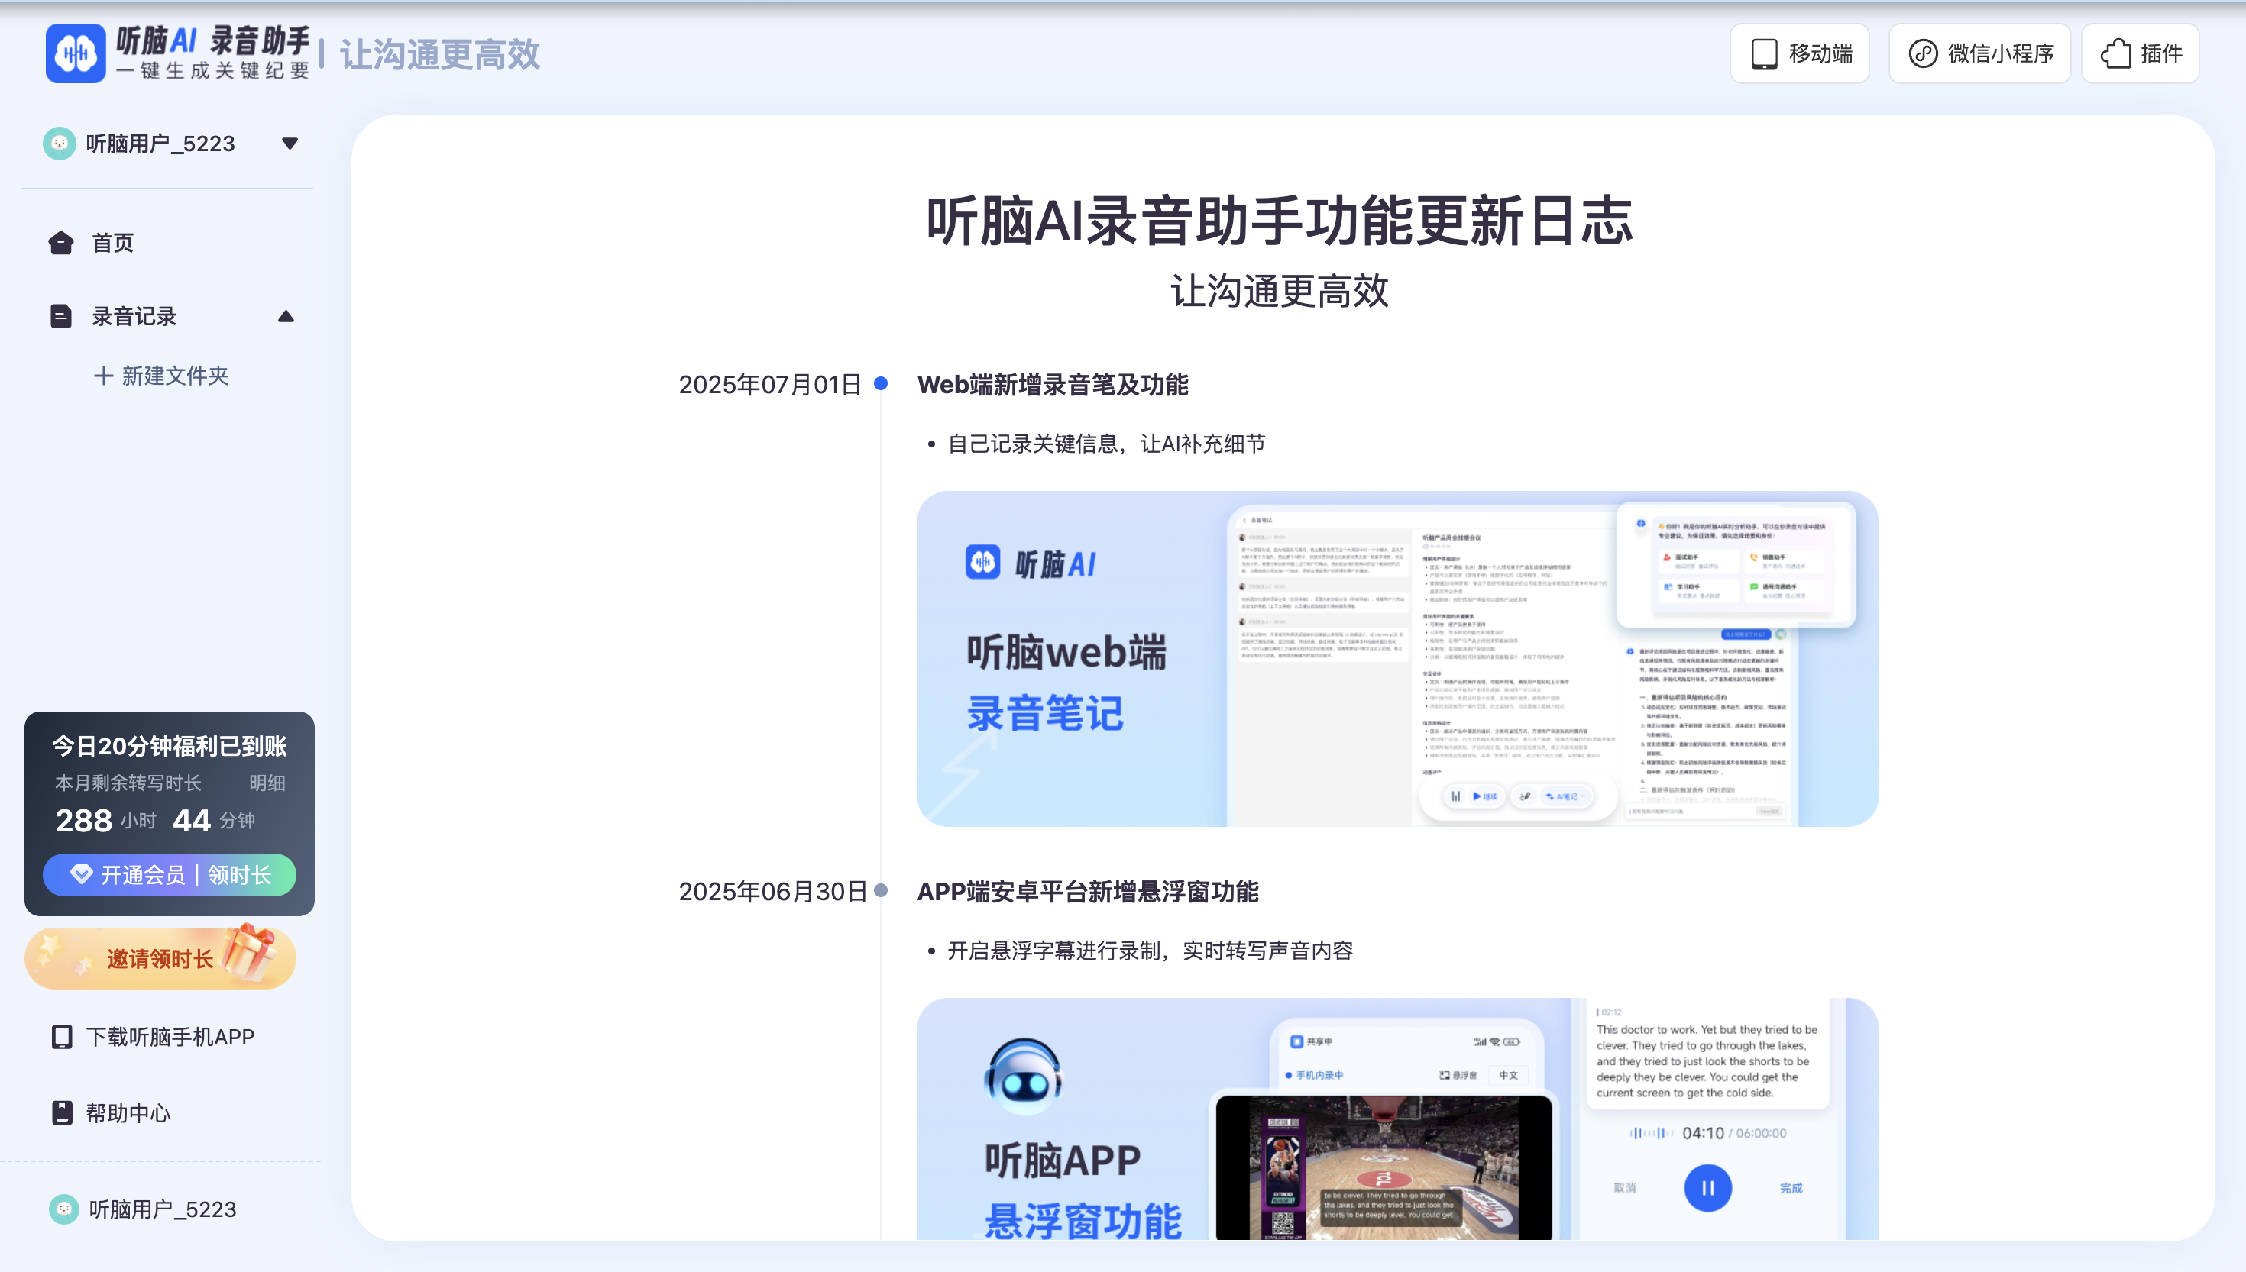
Task: Click 开通会员 | 领时长 button
Action: (170, 874)
